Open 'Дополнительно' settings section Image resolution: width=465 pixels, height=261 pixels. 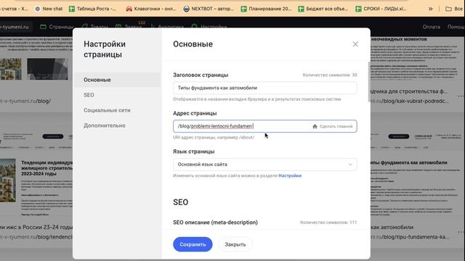105,125
